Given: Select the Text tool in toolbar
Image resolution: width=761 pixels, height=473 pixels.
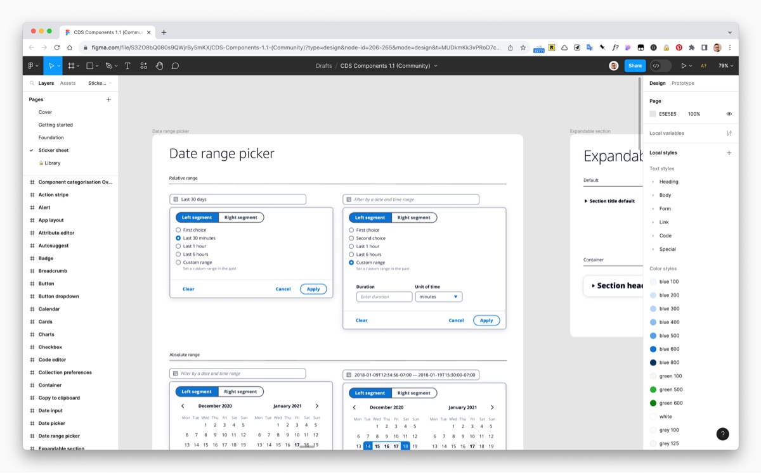Looking at the screenshot, I should pyautogui.click(x=127, y=66).
